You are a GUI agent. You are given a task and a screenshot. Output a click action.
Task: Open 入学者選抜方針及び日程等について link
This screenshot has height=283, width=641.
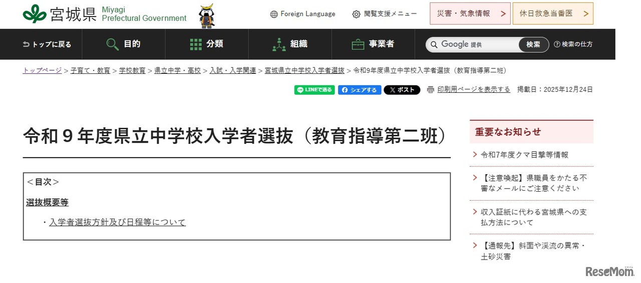click(117, 222)
